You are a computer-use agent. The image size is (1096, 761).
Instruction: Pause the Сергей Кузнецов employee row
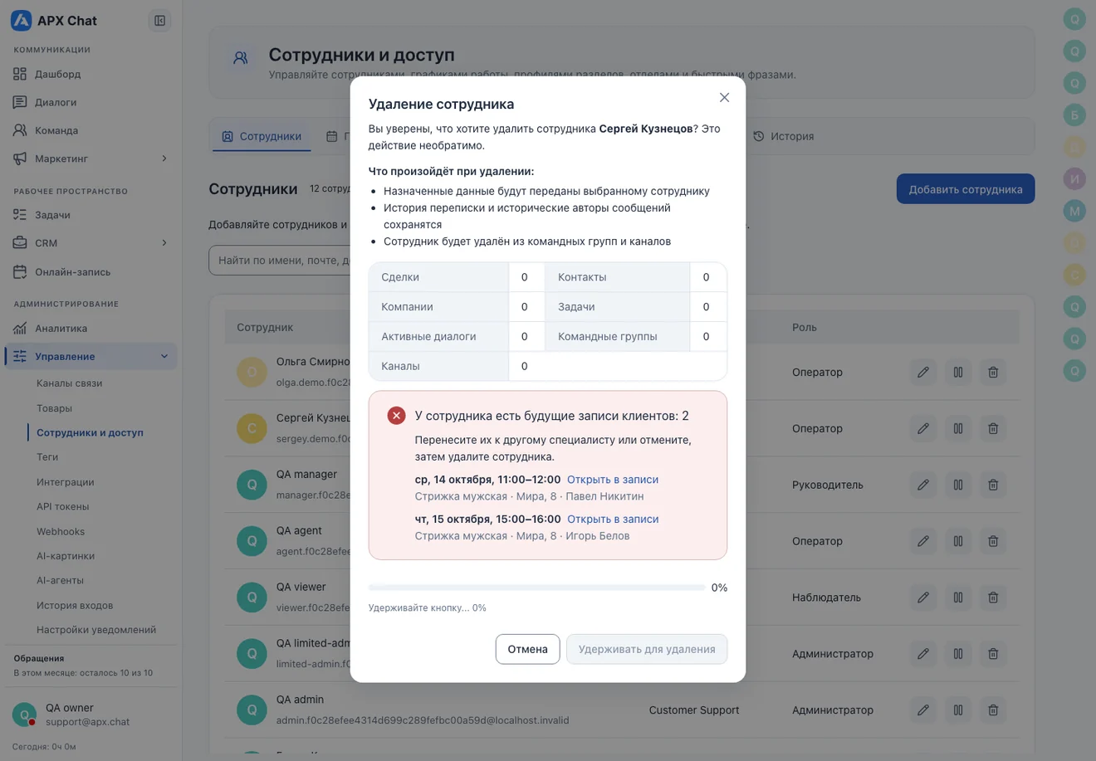pos(958,428)
